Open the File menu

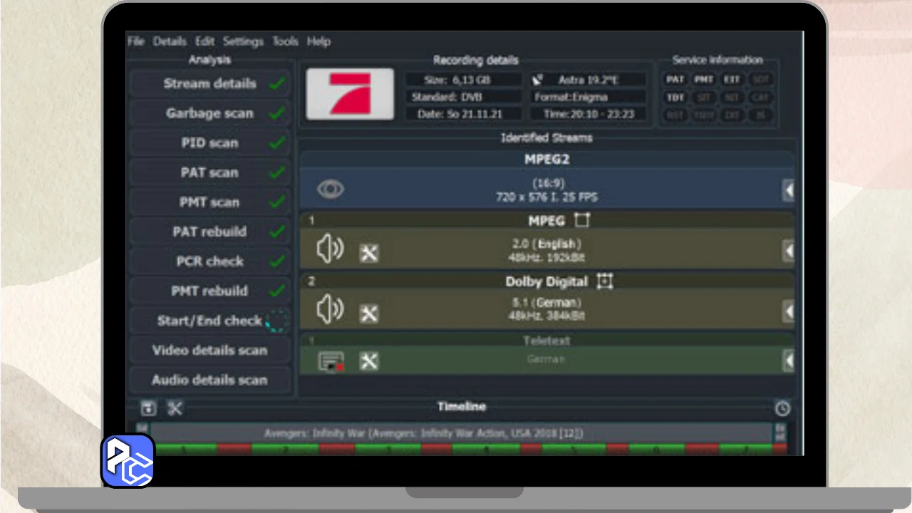pos(135,41)
